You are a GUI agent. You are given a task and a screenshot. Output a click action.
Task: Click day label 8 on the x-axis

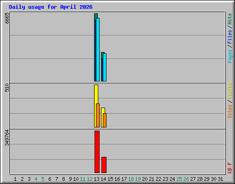[63, 179]
